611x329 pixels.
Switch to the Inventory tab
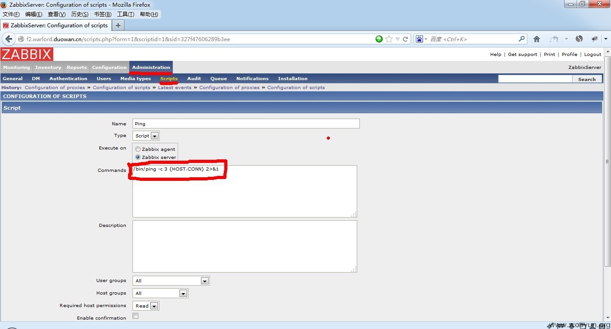pyautogui.click(x=48, y=67)
